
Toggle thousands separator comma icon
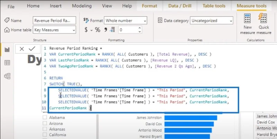106,29
